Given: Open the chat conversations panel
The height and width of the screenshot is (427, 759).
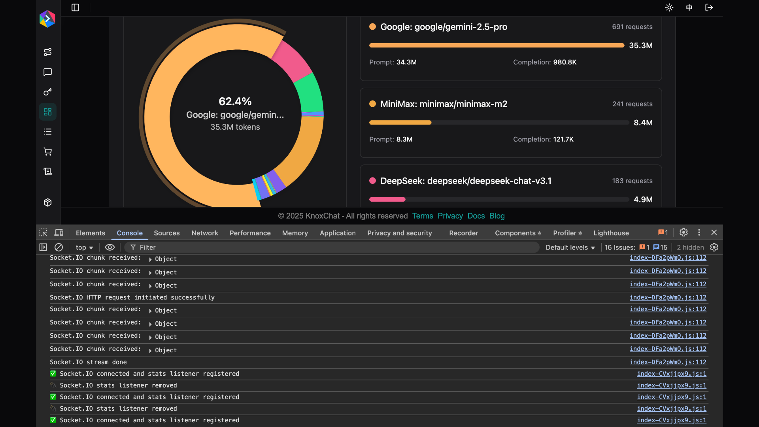Looking at the screenshot, I should coord(47,72).
